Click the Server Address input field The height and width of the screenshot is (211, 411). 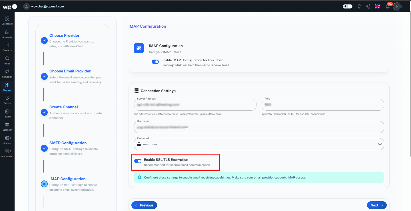(x=195, y=105)
